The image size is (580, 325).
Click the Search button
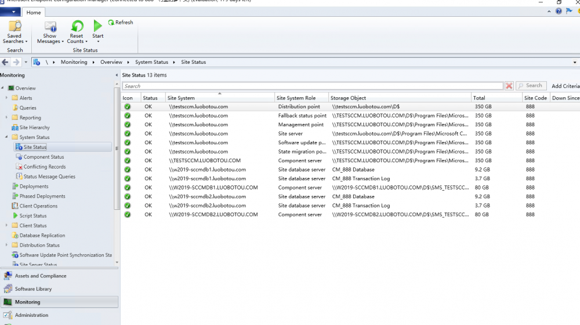[531, 86]
